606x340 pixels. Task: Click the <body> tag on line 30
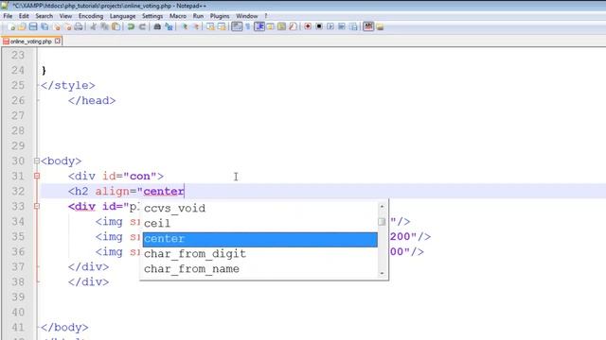point(61,161)
